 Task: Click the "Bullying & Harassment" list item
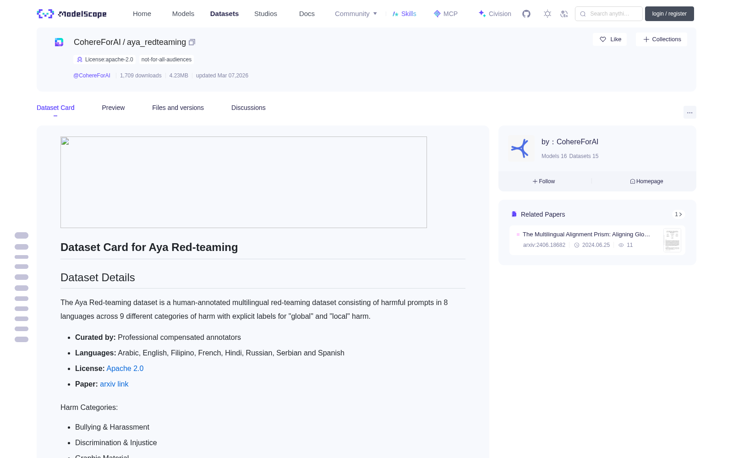pos(112,427)
